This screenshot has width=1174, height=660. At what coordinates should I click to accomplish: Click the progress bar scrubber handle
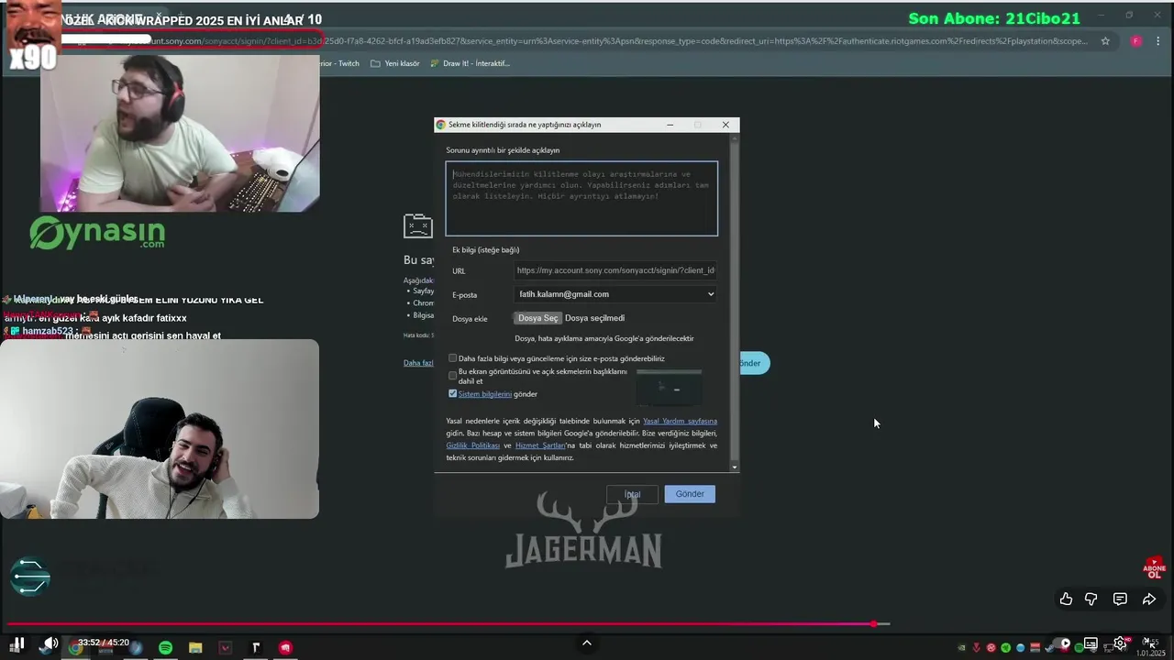[875, 624]
